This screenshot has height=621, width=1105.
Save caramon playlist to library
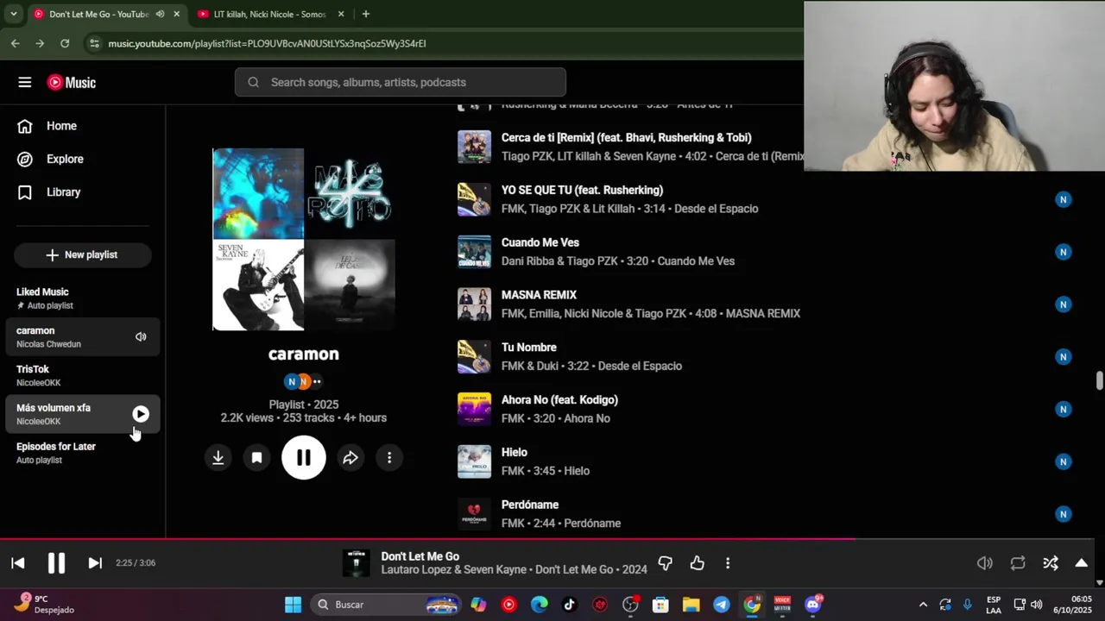(256, 458)
